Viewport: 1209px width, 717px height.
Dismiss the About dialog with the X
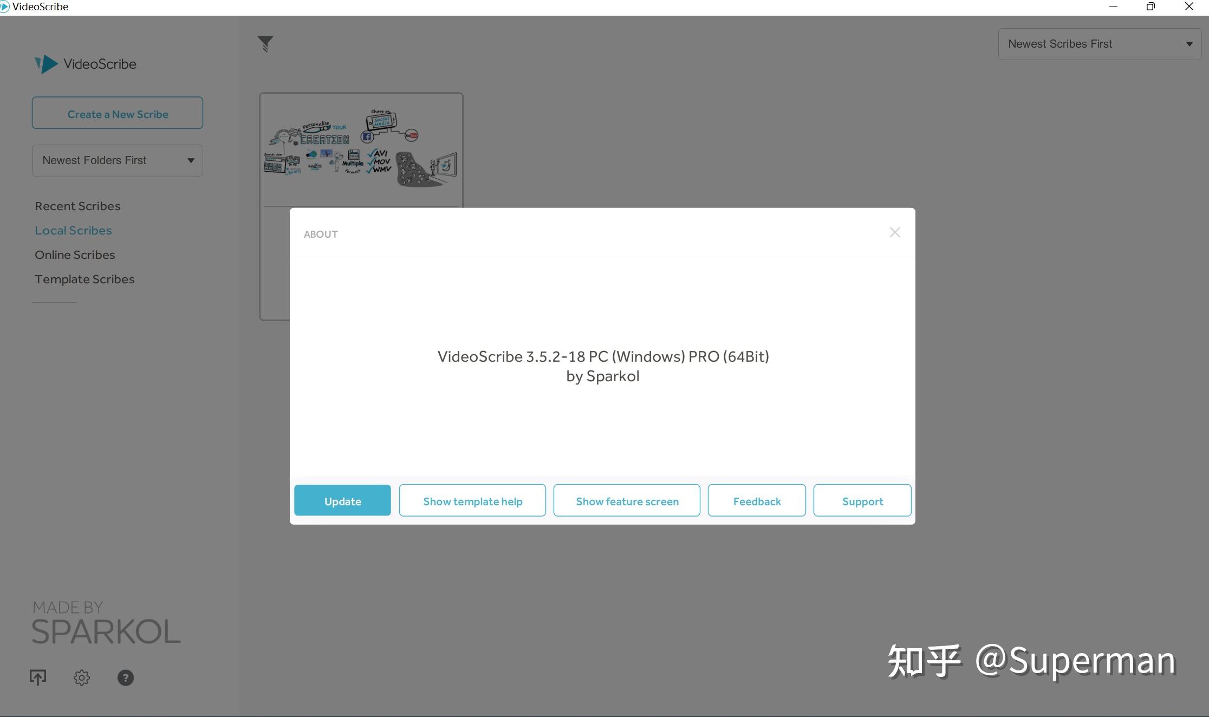point(894,232)
